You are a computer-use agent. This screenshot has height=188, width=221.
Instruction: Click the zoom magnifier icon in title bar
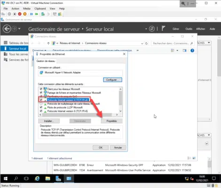pyautogui.click(x=183, y=3)
